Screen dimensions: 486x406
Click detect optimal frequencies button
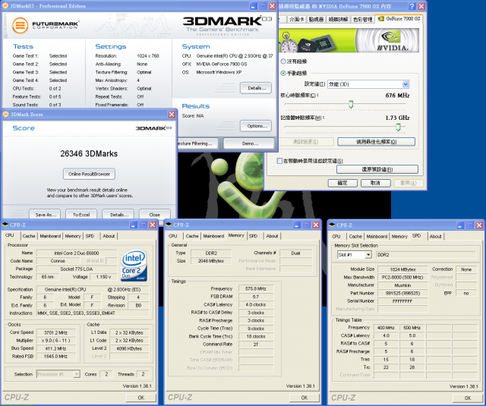377,142
